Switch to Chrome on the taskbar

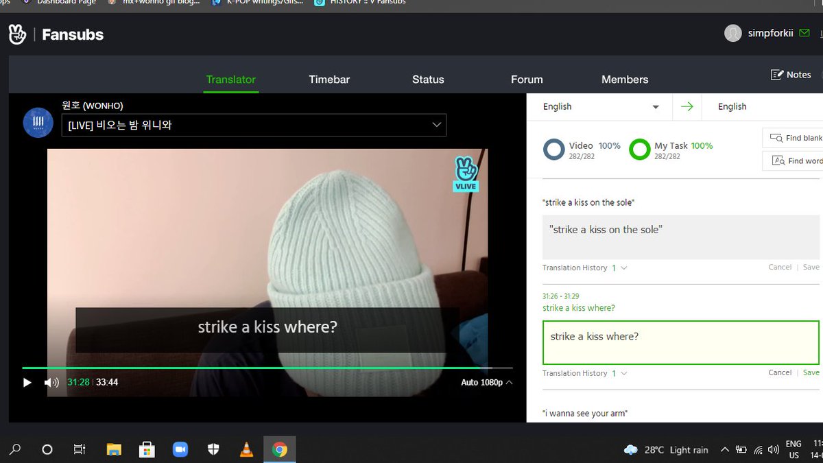(x=279, y=449)
